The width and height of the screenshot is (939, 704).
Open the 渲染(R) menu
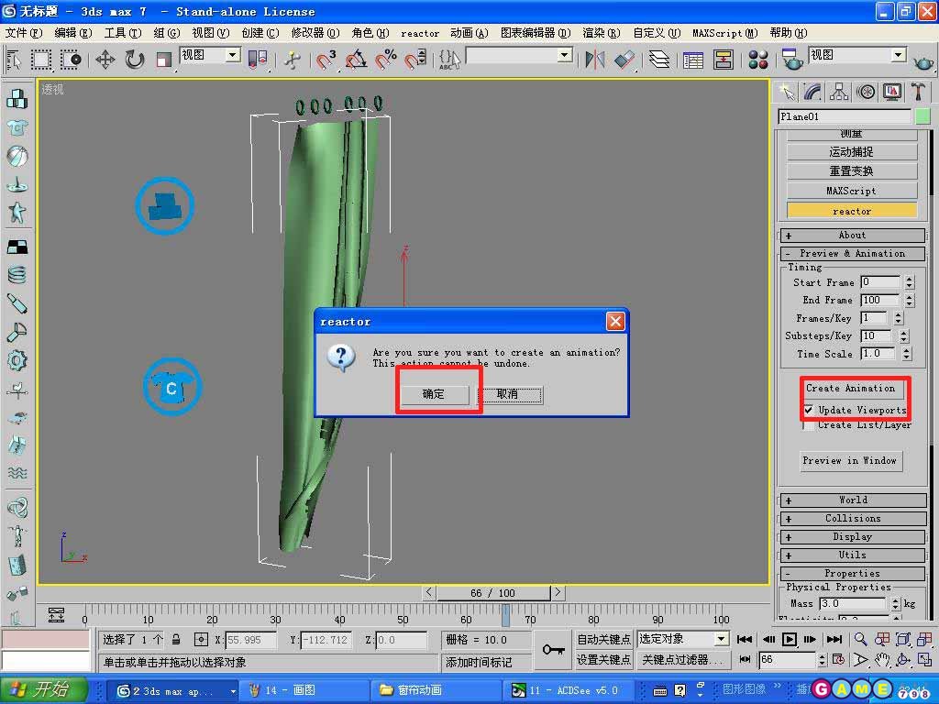coord(602,33)
